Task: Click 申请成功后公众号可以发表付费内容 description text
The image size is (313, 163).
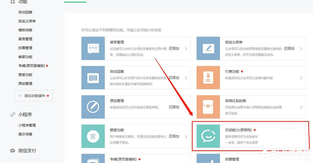Action: 249,78
